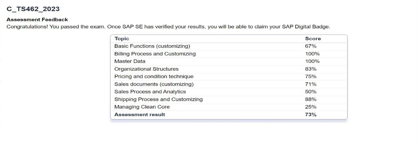Viewport: 418px width, 144px height.
Task: Select the Organizational Structures row
Action: [x=229, y=69]
